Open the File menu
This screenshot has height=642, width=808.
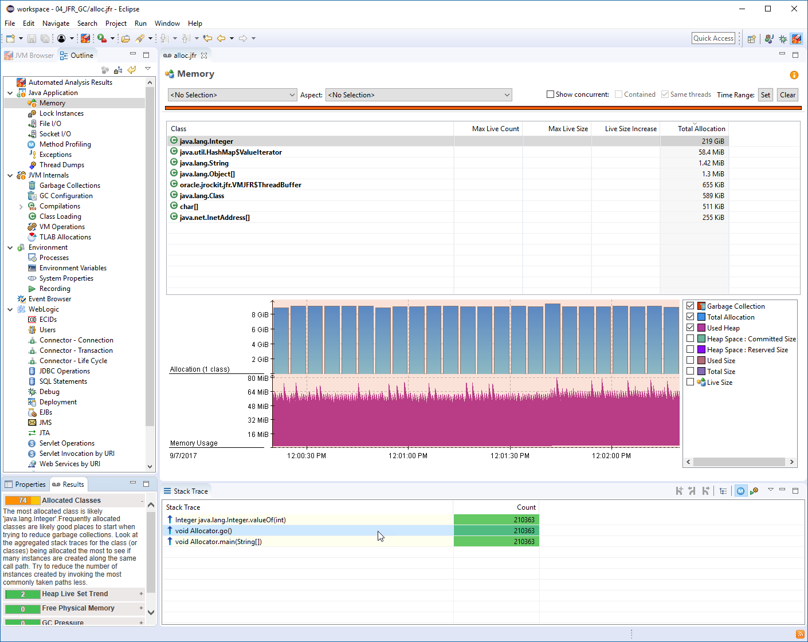pos(10,23)
